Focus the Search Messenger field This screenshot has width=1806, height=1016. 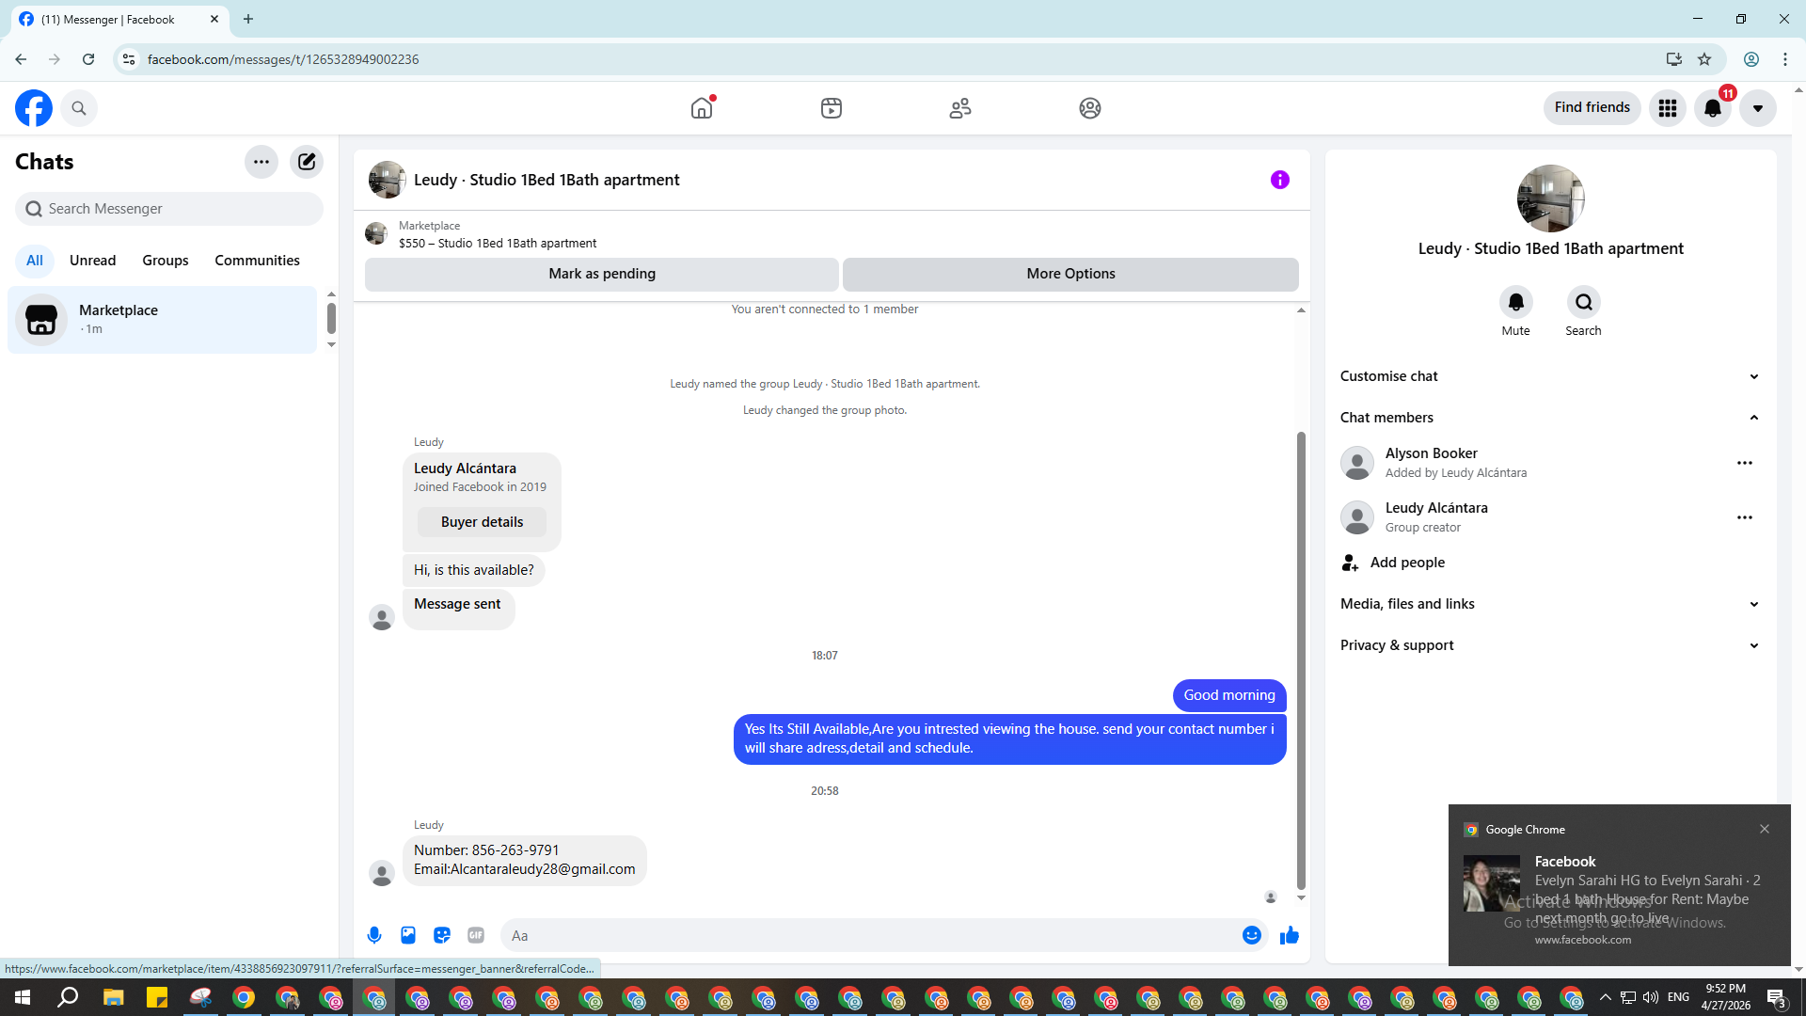(x=169, y=209)
